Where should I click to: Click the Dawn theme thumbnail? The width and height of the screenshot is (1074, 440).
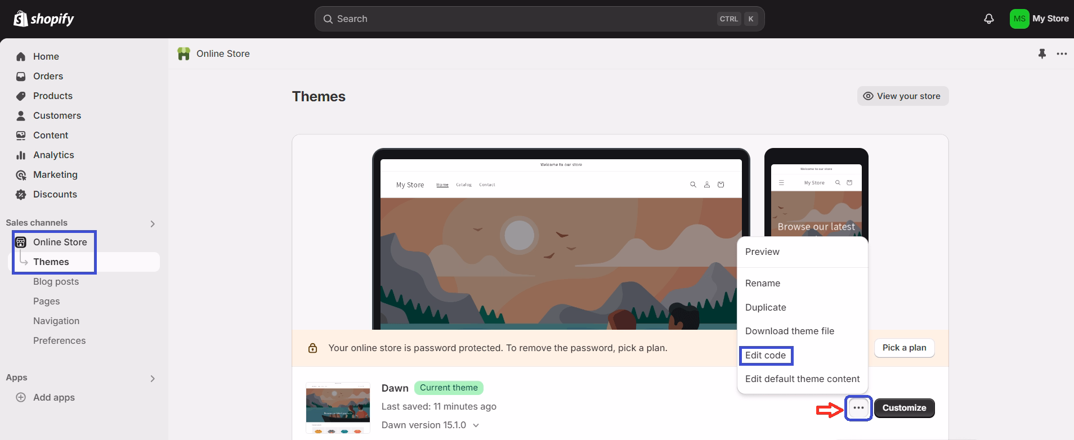pos(338,408)
